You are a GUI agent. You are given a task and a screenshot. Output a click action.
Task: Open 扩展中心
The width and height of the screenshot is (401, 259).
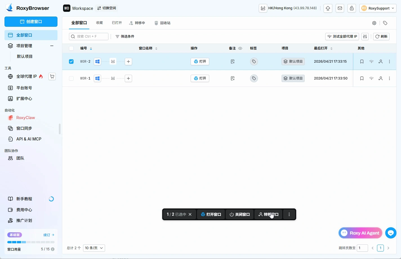24,99
